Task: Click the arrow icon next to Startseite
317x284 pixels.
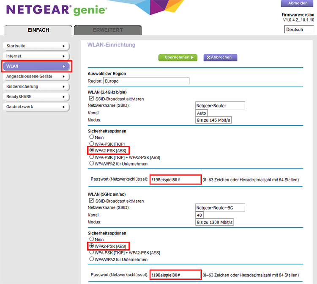Action: (x=63, y=46)
